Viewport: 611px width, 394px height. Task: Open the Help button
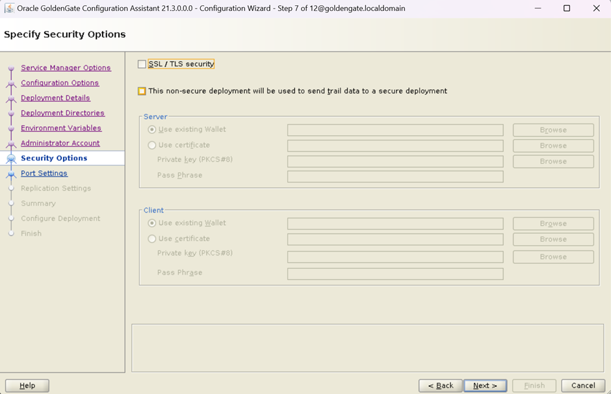click(27, 386)
